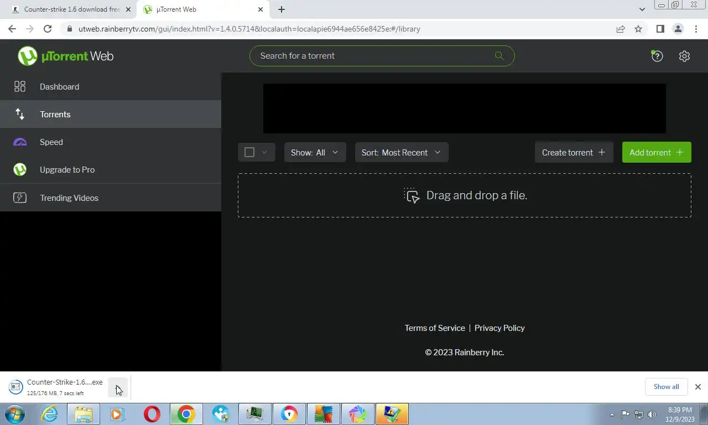Open the tab search chevron
Viewport: 708px width, 425px height.
click(642, 9)
